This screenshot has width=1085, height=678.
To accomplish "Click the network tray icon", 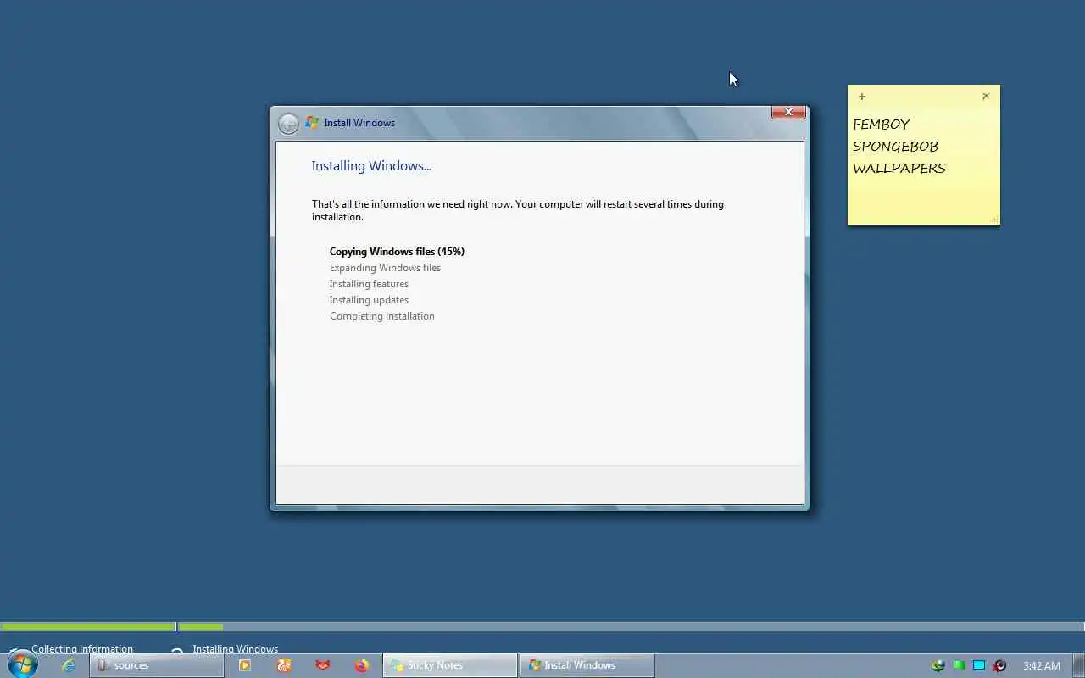I will click(938, 665).
